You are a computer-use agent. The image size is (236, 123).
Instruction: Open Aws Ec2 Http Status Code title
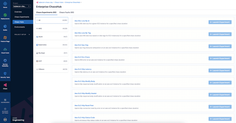pos(85,117)
